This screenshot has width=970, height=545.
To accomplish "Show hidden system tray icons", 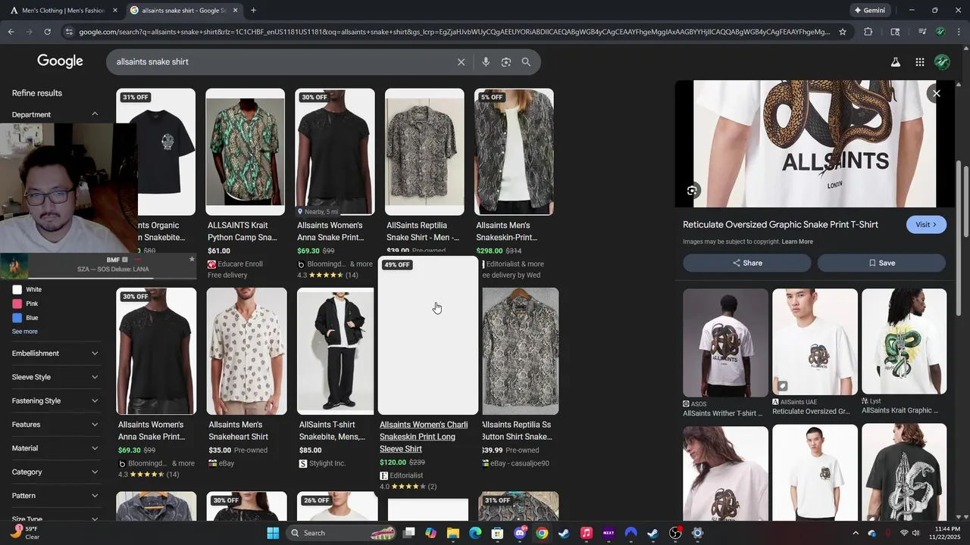I will [x=854, y=533].
